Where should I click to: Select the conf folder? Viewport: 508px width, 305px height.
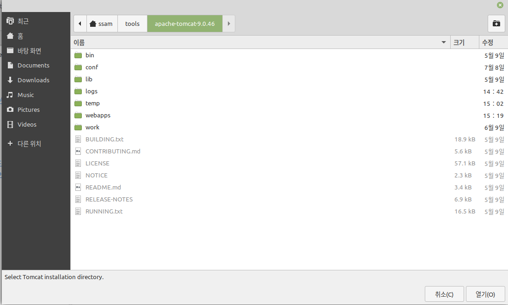(289, 67)
